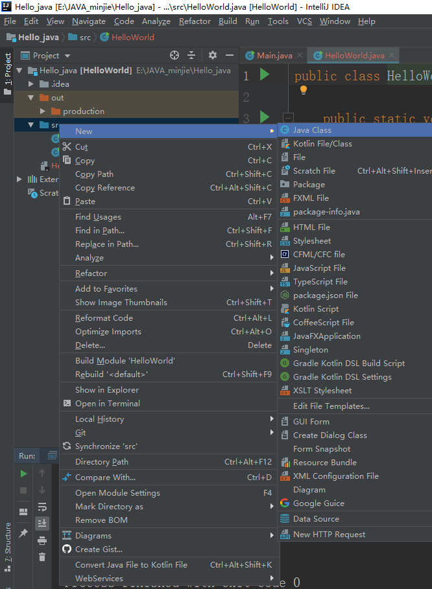Click the Stop square icon in Run panel

23,491
